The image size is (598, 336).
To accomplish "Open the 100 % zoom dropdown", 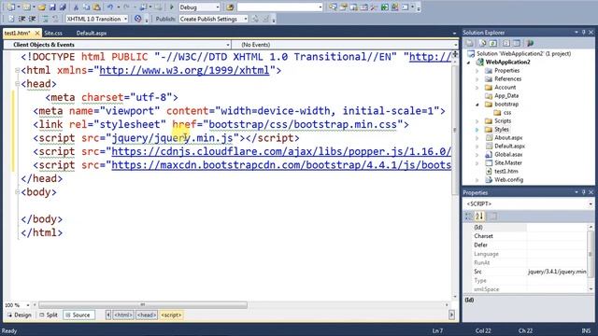I will point(27,305).
